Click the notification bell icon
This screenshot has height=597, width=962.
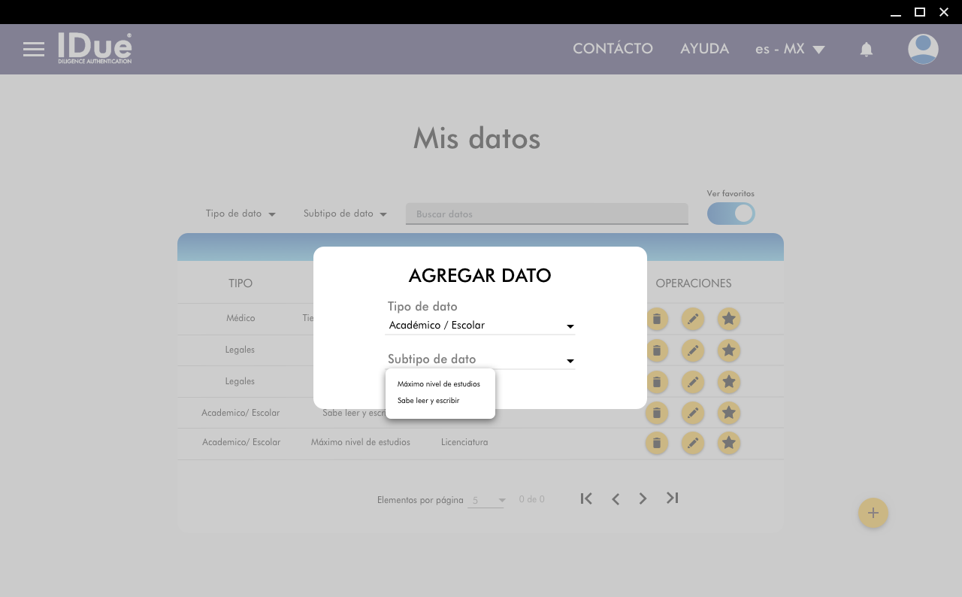(x=867, y=50)
